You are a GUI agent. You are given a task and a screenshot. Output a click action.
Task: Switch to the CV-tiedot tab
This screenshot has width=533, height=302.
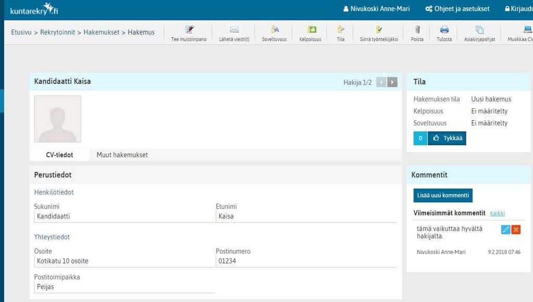click(x=59, y=155)
